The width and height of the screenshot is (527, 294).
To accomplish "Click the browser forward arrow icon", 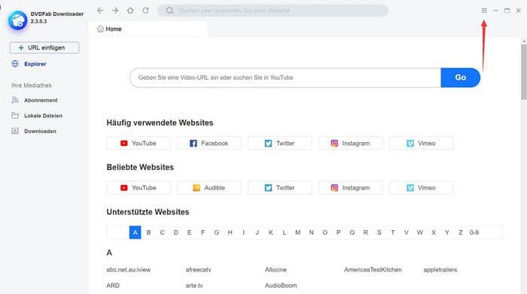I will point(115,11).
